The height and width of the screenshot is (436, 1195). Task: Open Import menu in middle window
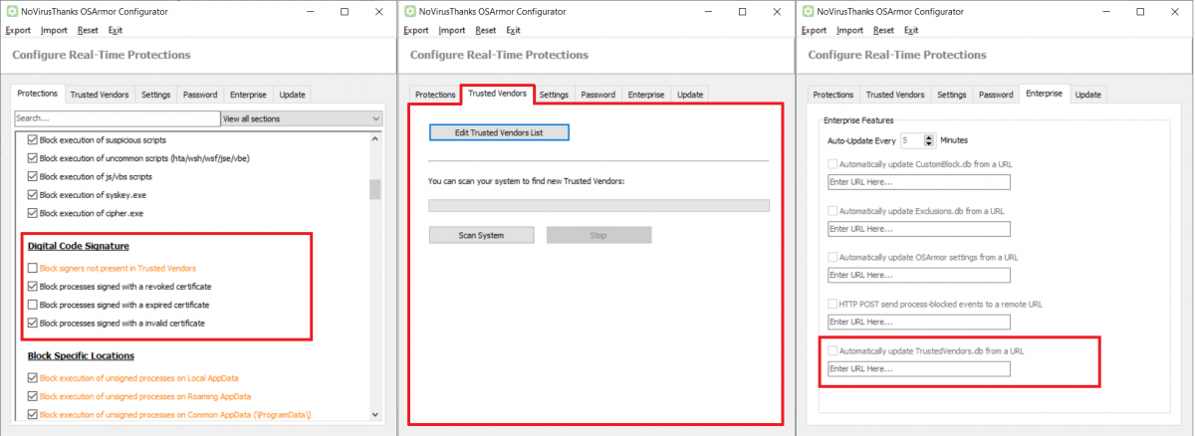452,30
